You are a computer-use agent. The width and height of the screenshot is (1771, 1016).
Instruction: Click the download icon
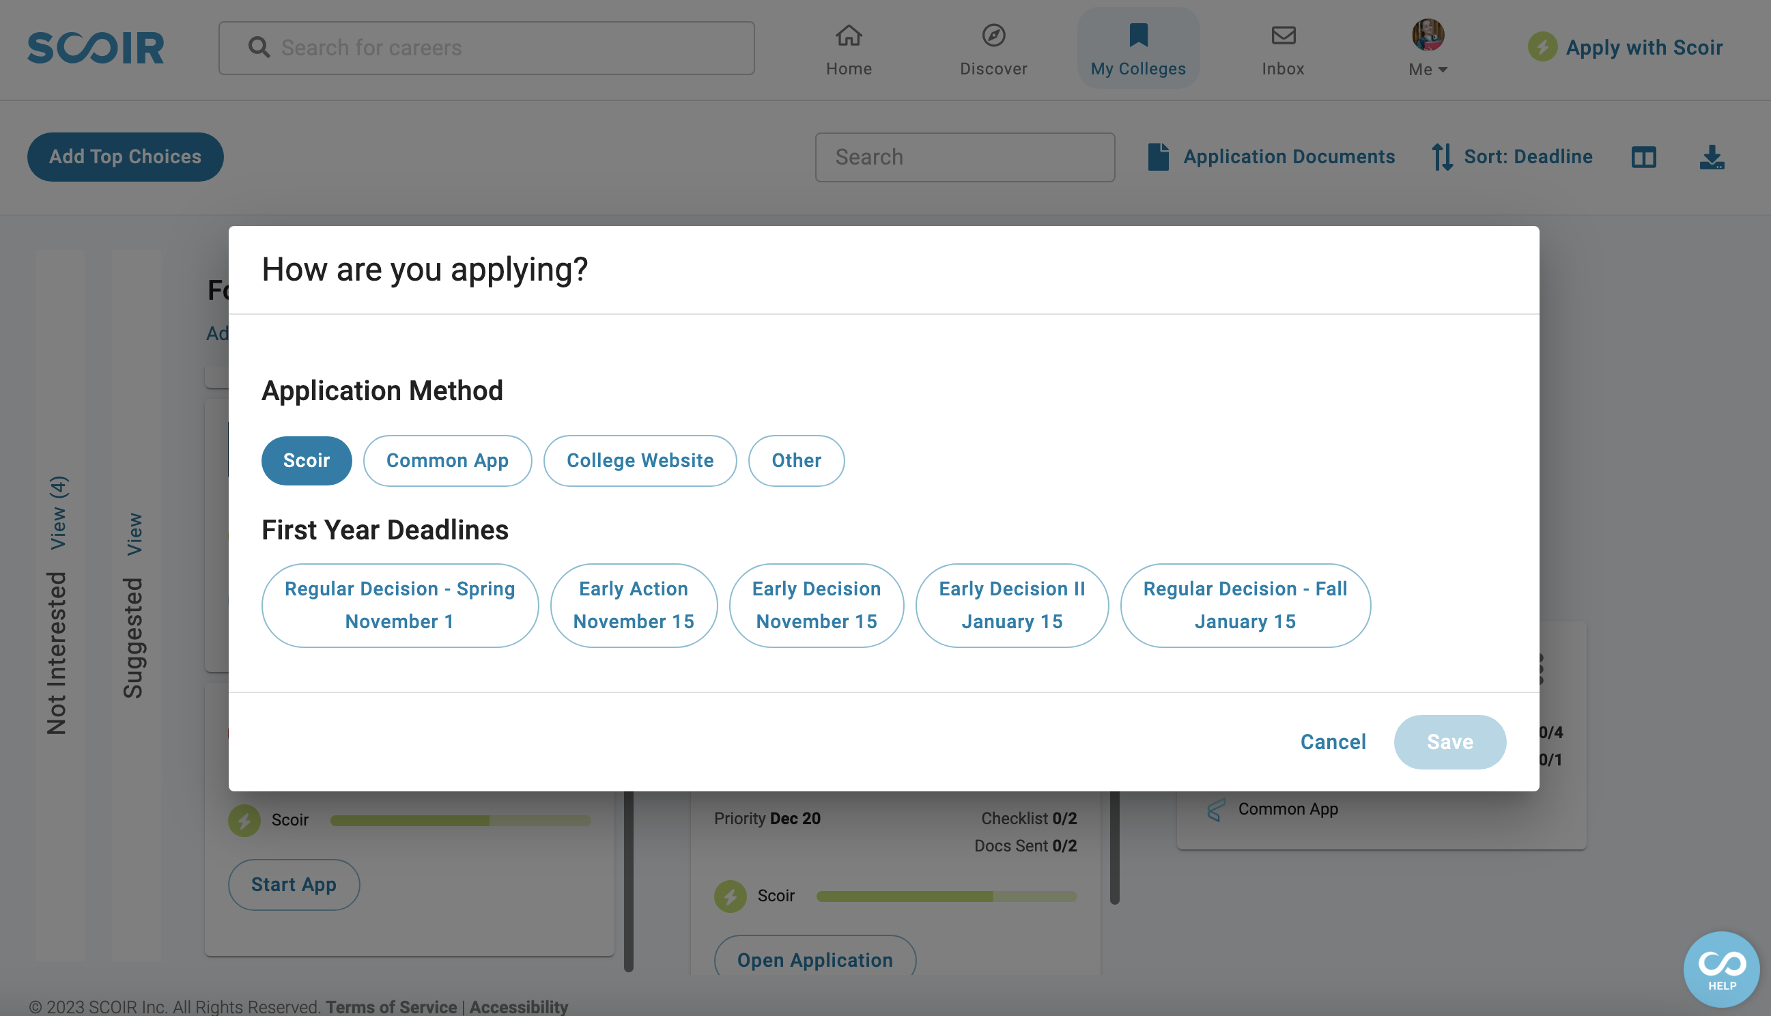coord(1712,157)
